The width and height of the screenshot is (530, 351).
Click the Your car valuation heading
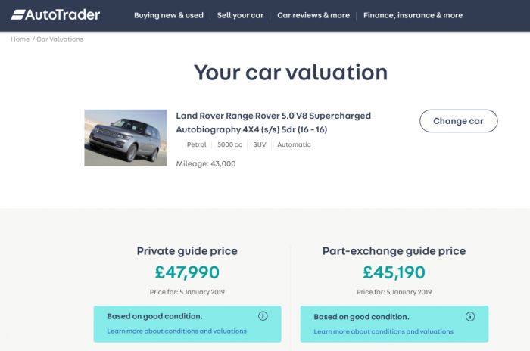291,73
